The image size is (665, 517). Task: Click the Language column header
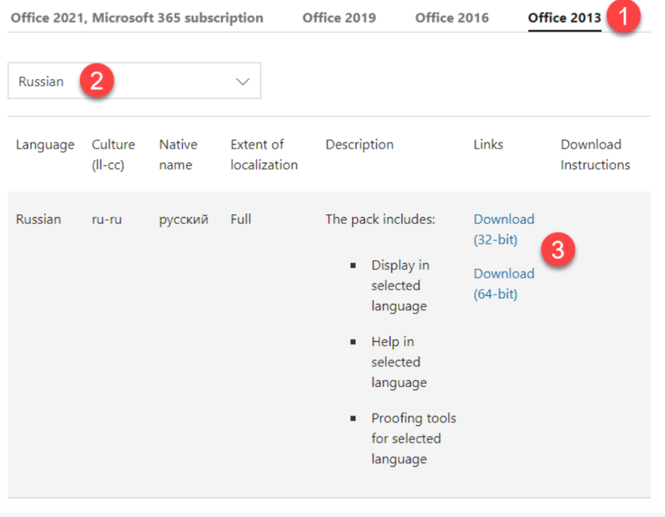point(45,145)
